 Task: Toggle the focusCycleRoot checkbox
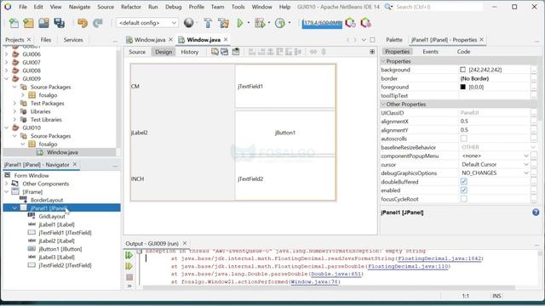[x=463, y=199]
